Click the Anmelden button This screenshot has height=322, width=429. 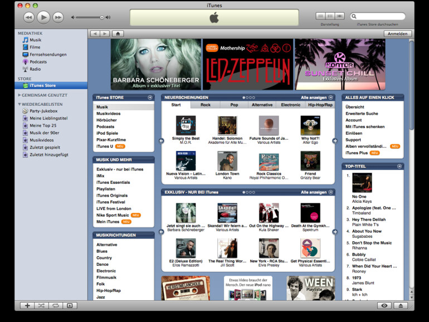[398, 33]
